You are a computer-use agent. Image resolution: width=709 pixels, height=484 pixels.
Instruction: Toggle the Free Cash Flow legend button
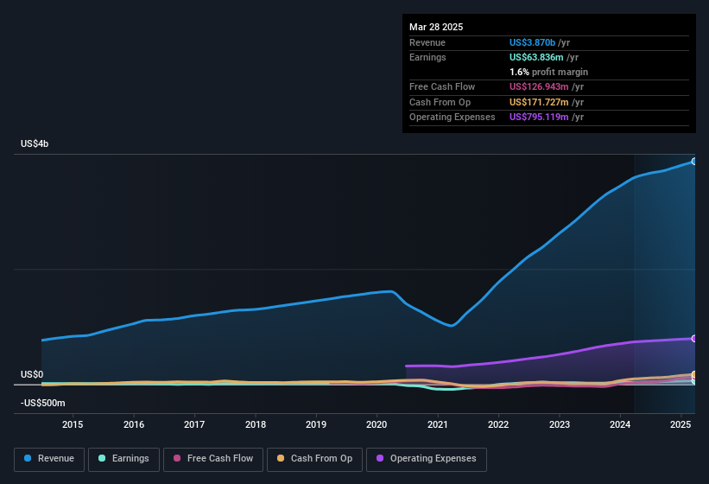(213, 460)
